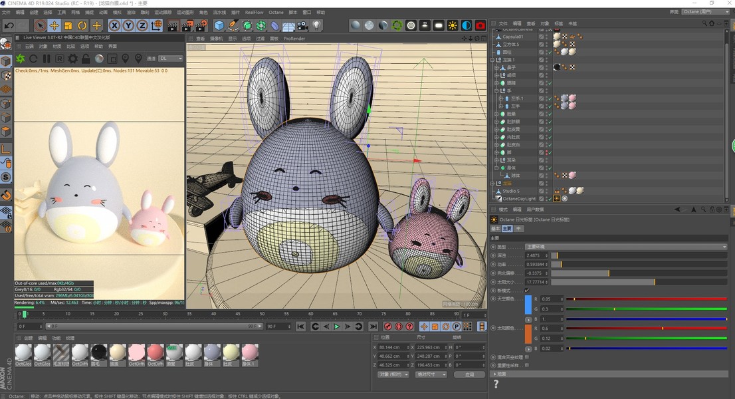Click the light bulb icon in toolbar
735x399 pixels.
click(317, 25)
